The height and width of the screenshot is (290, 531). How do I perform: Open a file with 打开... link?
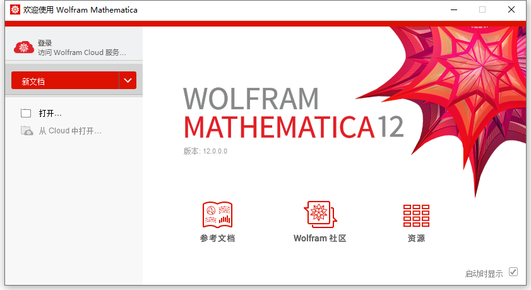(50, 113)
